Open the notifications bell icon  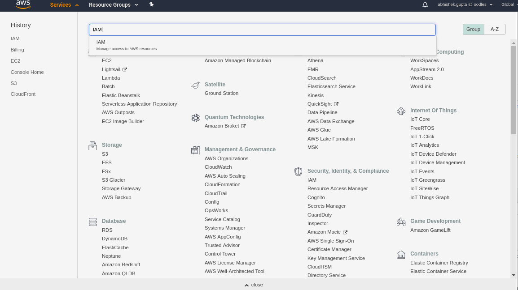tap(425, 4)
